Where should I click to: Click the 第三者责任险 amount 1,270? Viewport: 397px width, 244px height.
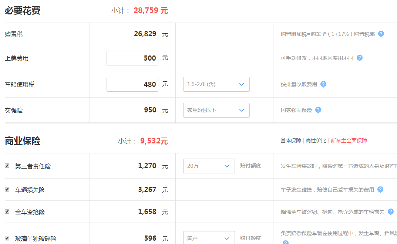[x=147, y=166]
